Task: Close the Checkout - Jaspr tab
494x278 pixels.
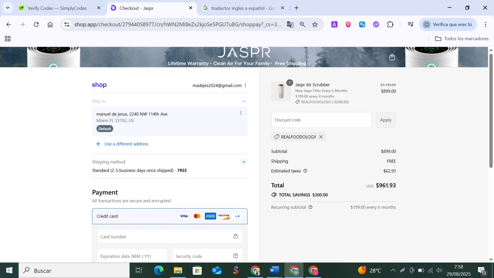Action: tap(191, 8)
